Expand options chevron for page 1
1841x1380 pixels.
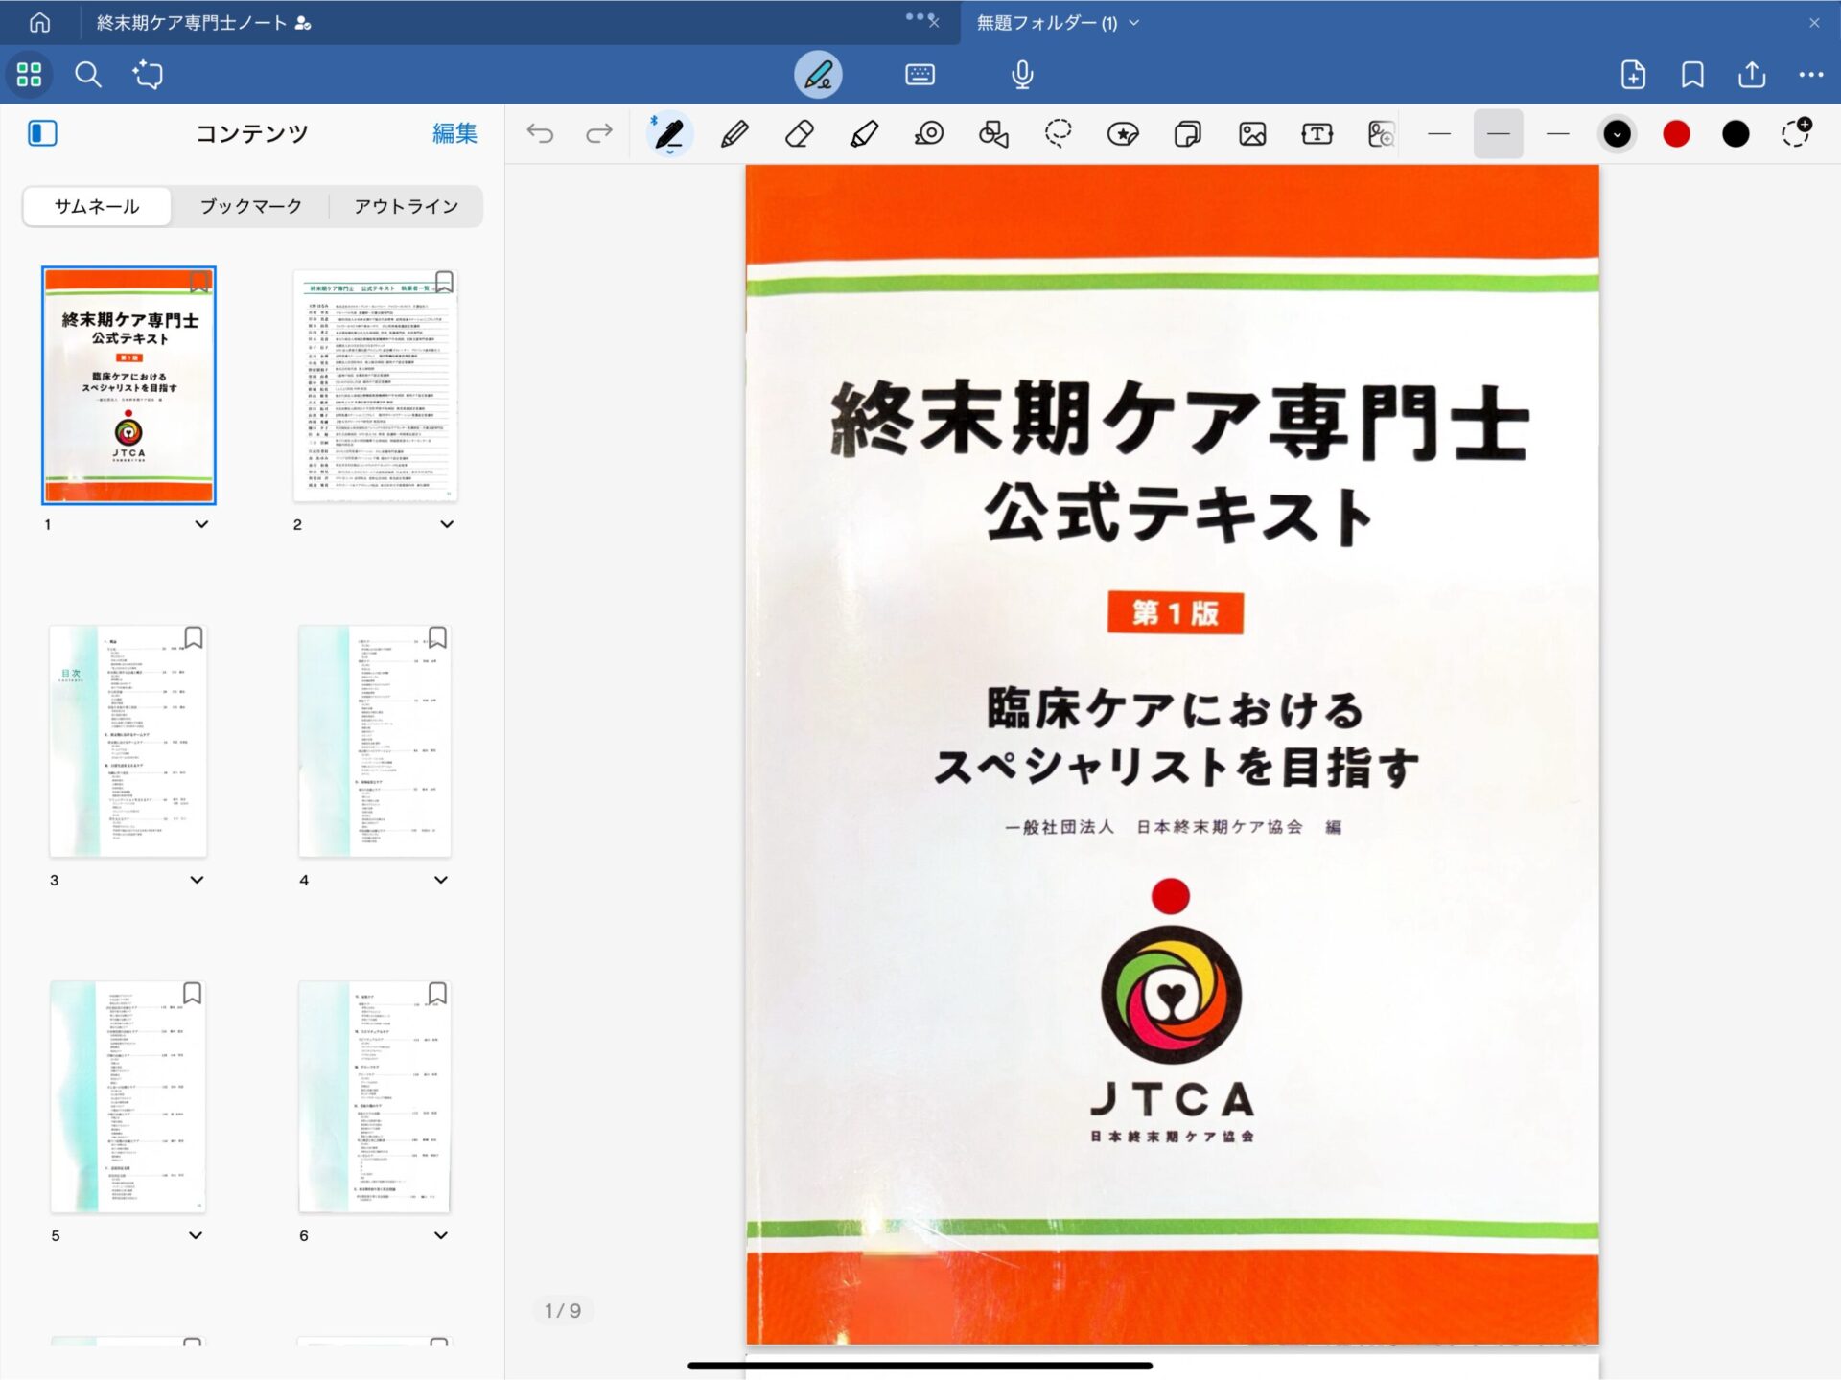pyautogui.click(x=201, y=524)
